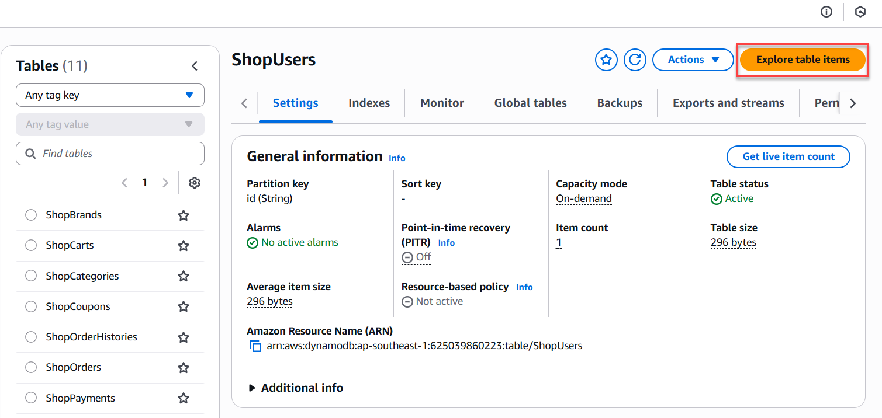The height and width of the screenshot is (418, 882).
Task: Open the Actions dropdown menu
Action: click(693, 60)
